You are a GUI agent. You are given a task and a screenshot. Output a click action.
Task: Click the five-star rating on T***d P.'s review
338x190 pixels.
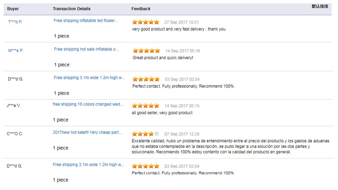click(x=145, y=22)
